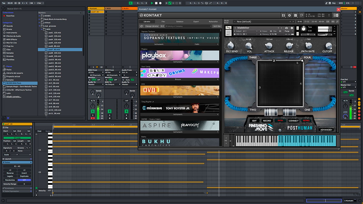Click the Kontakt minimize view icon
The image size is (363, 204).
tap(302, 15)
